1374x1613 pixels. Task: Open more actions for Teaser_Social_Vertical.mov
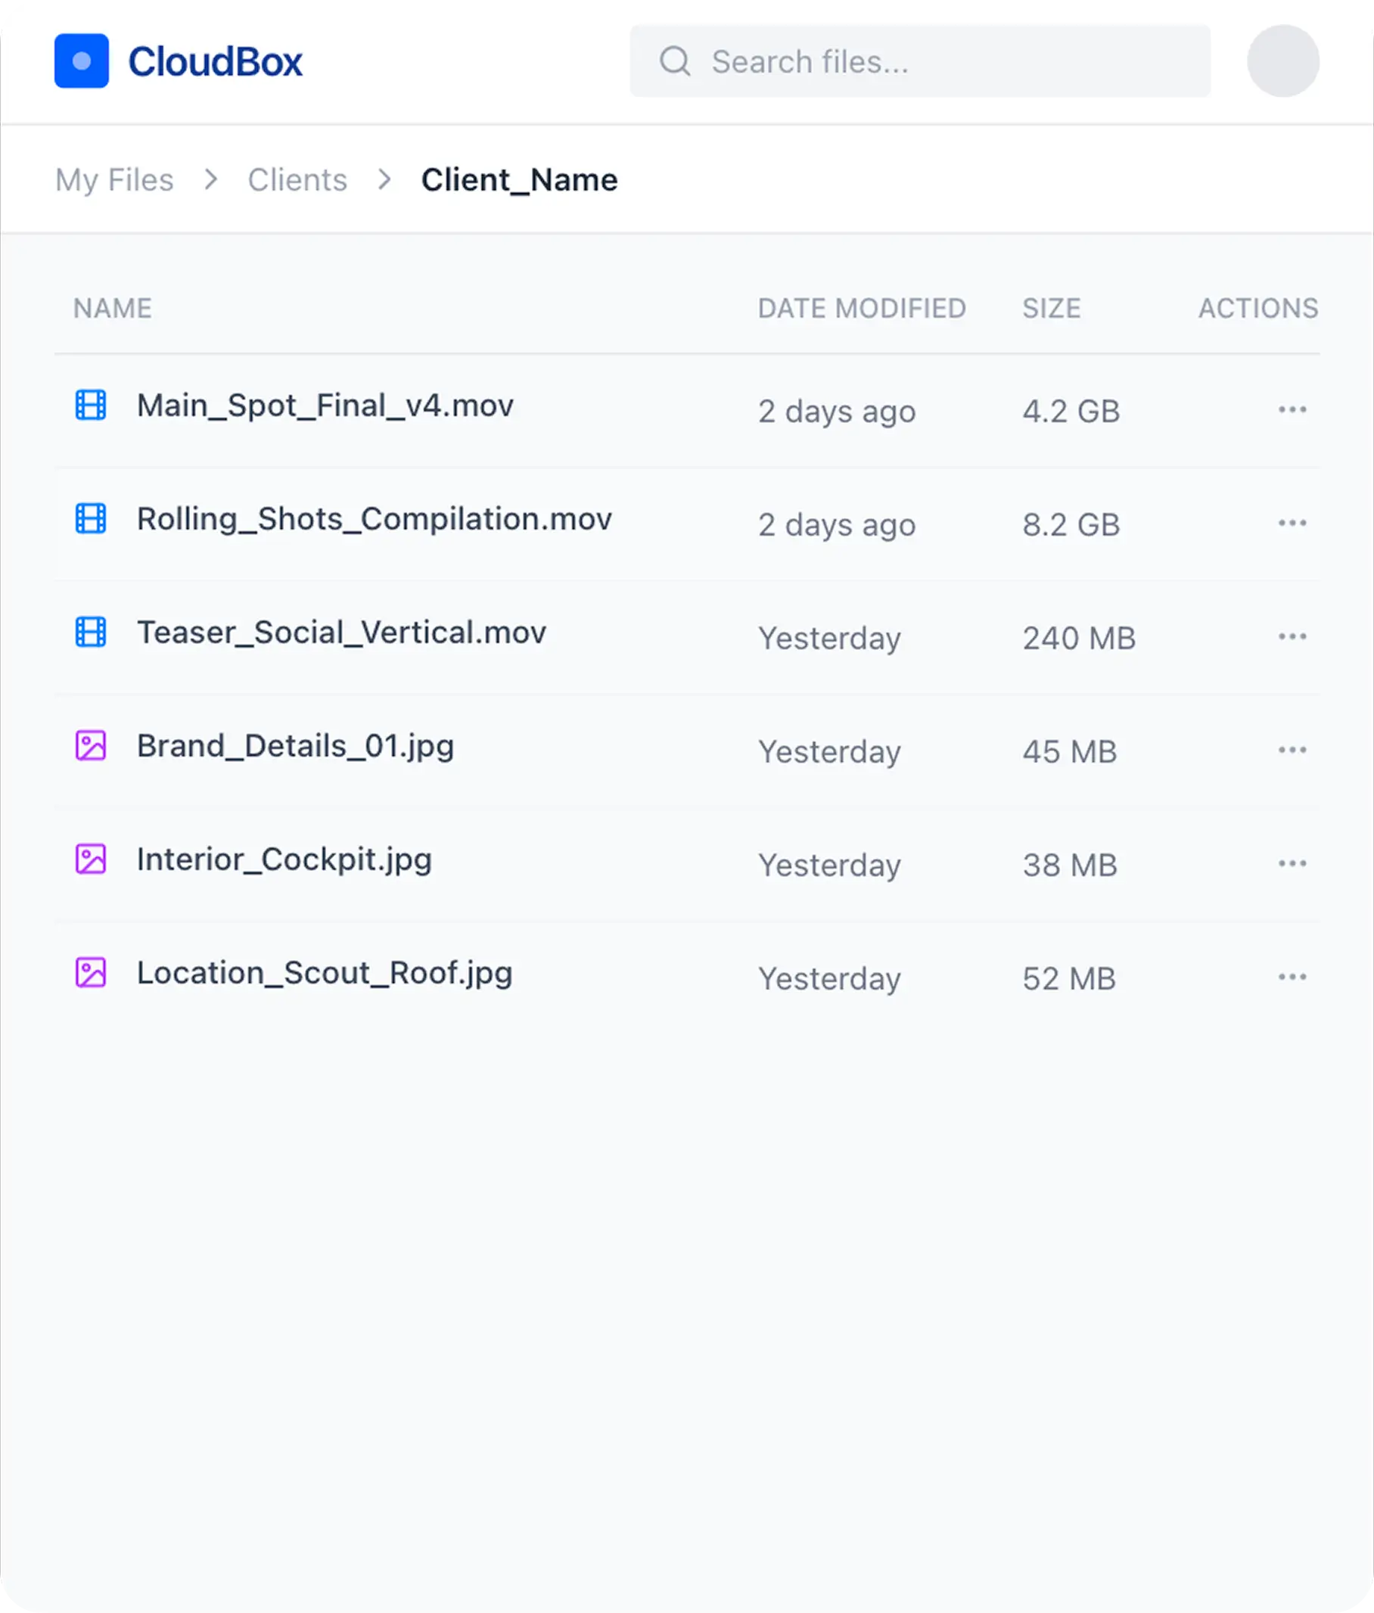coord(1292,637)
